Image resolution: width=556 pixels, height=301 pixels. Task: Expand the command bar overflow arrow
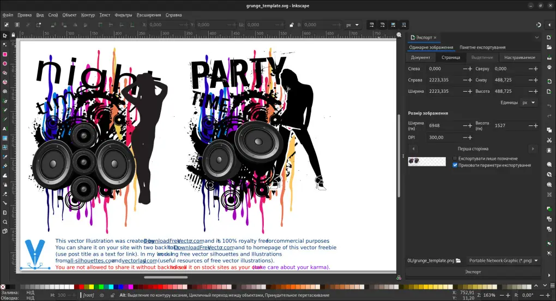tap(549, 275)
